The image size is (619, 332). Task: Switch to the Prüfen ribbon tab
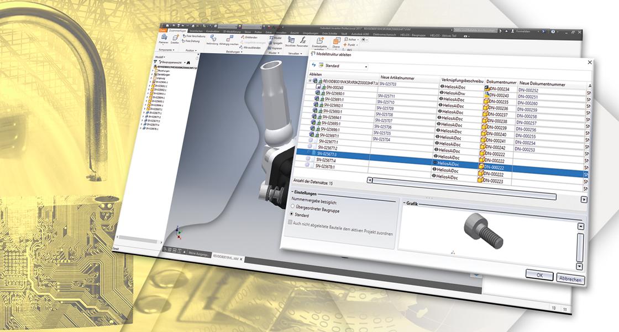point(258,32)
